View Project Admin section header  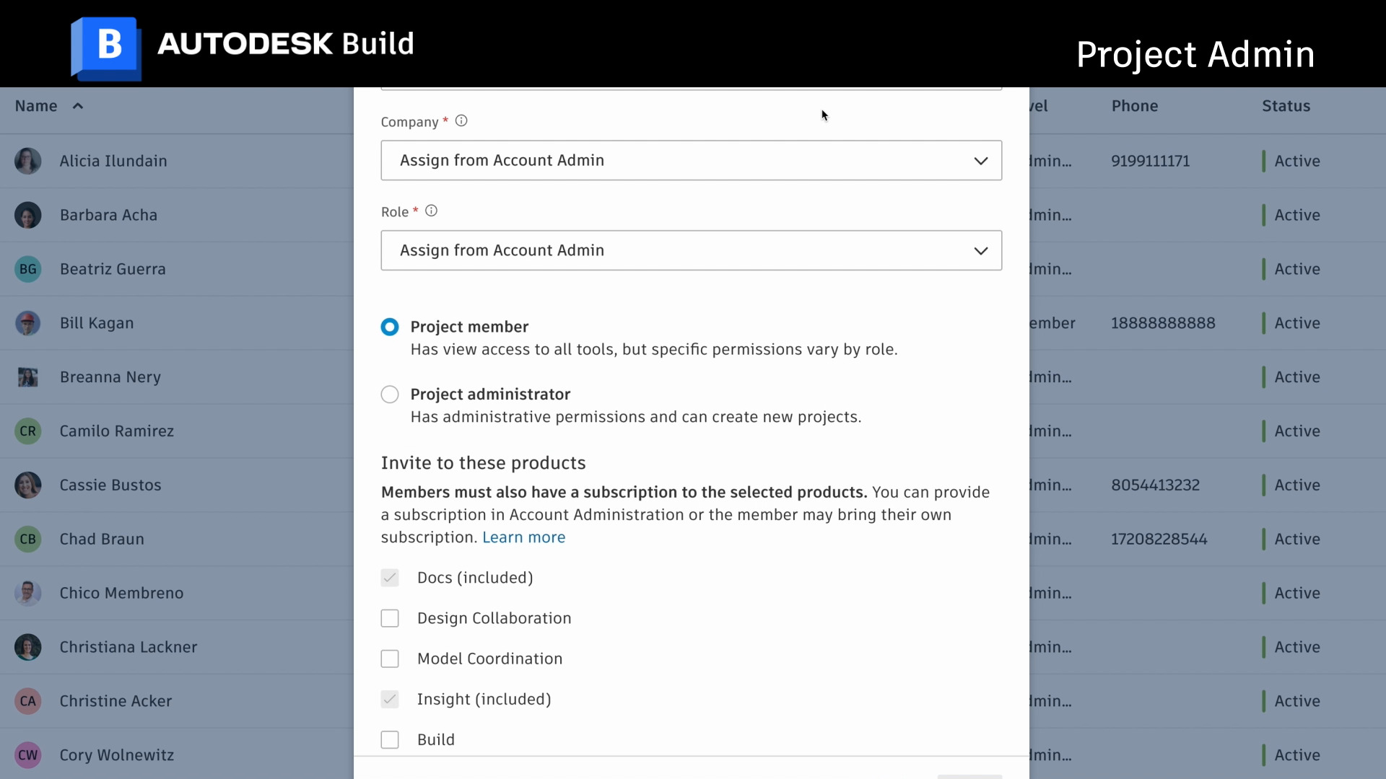point(1195,53)
